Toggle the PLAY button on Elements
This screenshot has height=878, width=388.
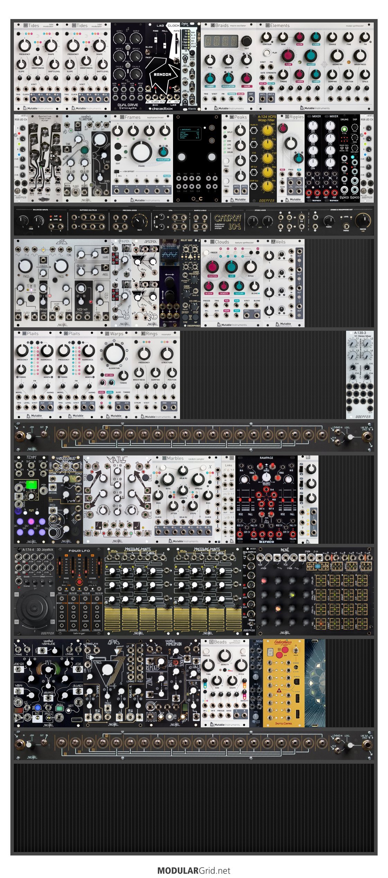pyautogui.click(x=267, y=53)
